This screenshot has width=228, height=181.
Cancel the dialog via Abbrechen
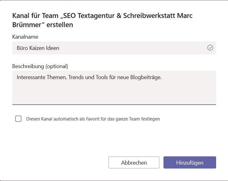[x=134, y=162]
